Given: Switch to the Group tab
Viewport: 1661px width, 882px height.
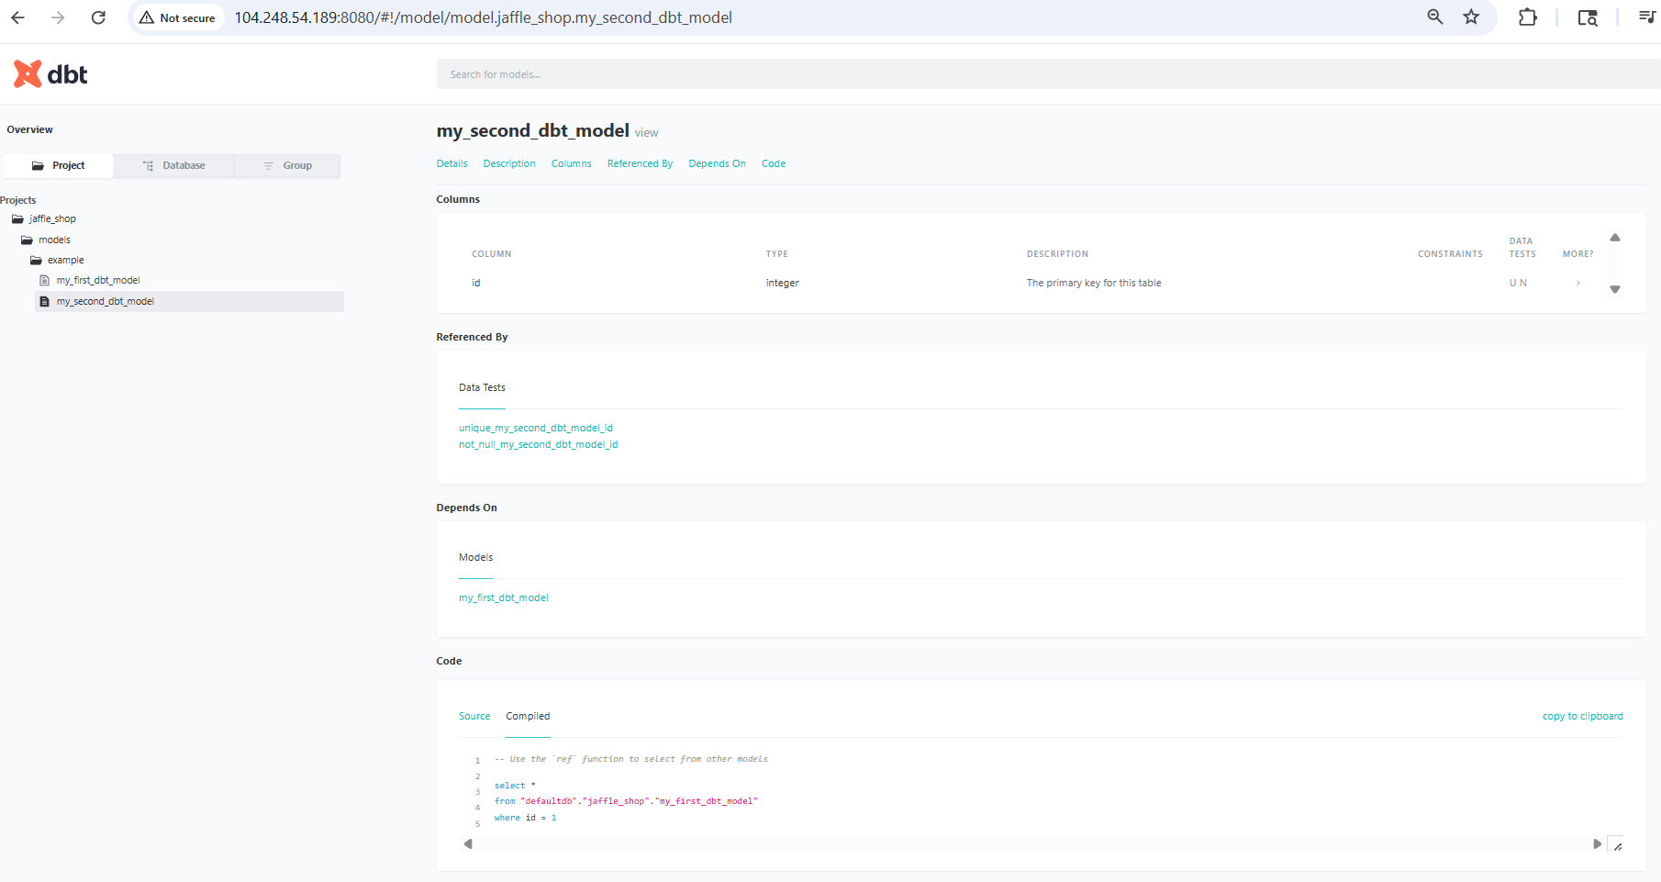Looking at the screenshot, I should (288, 165).
